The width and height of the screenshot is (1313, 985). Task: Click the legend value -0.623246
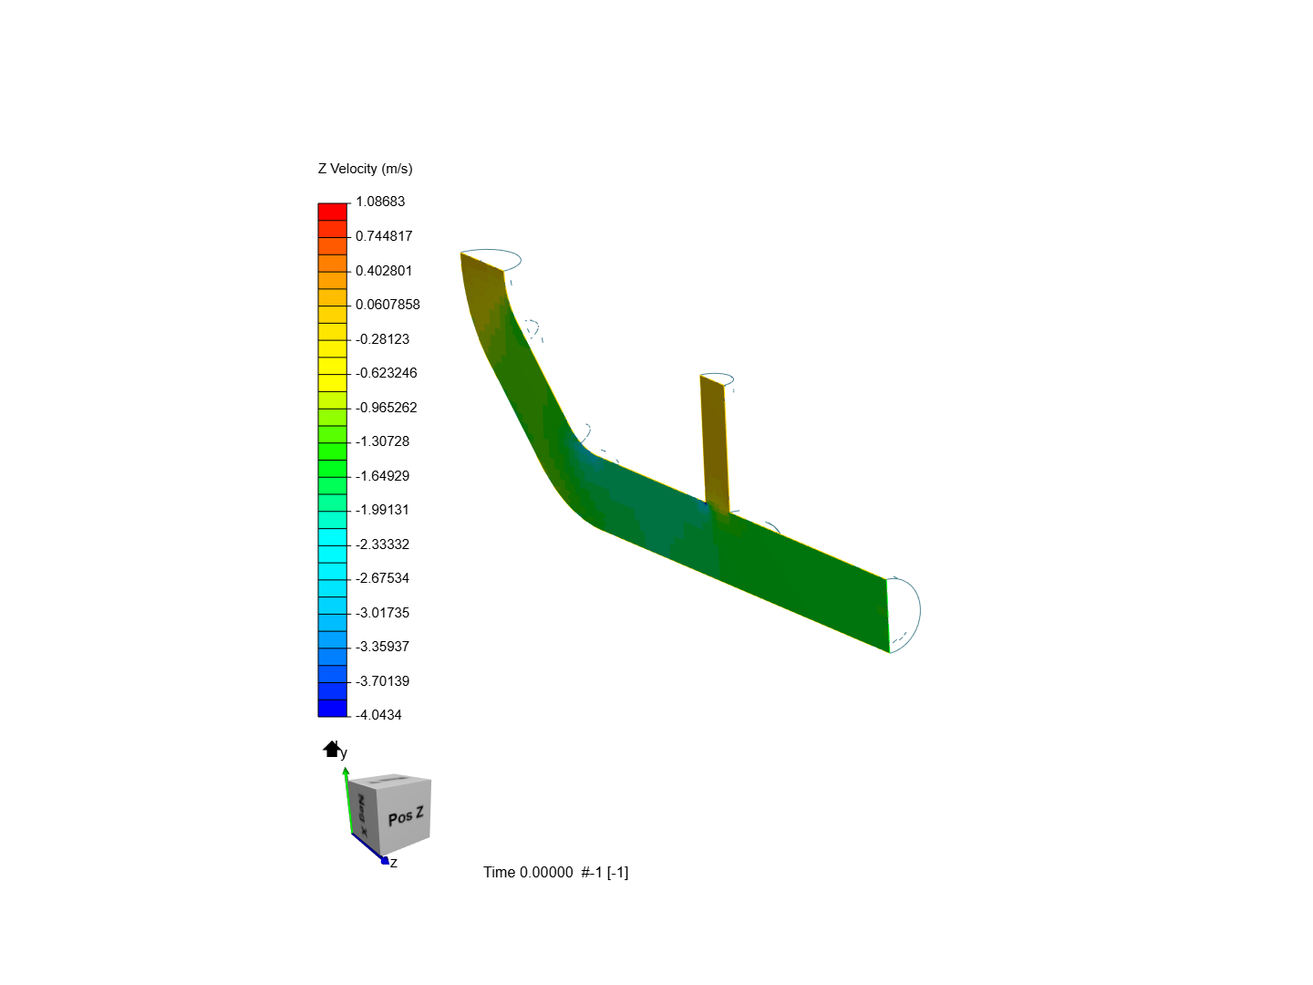[x=387, y=373]
